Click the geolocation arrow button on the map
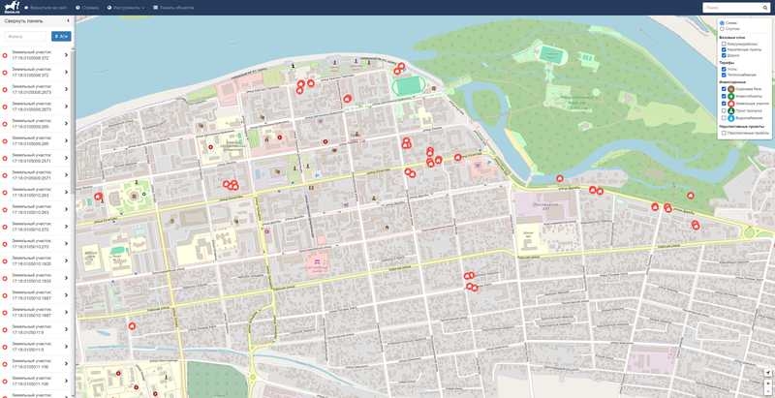 768,373
